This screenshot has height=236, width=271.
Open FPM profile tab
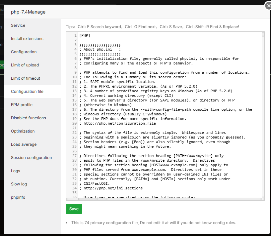click(x=22, y=105)
